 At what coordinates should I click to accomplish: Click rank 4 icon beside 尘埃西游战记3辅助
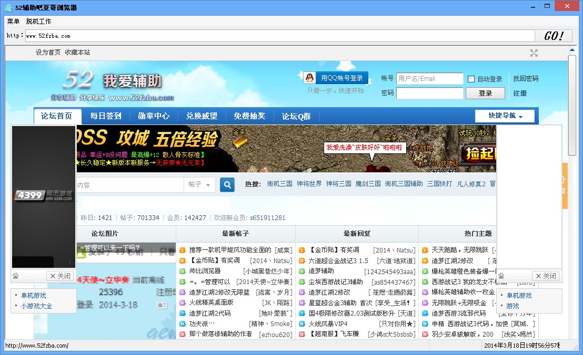[x=302, y=282]
